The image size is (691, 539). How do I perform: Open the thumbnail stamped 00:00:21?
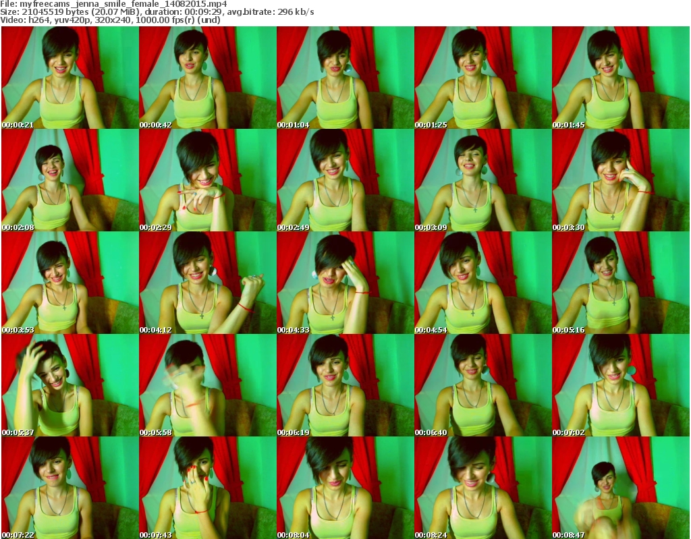(x=70, y=78)
